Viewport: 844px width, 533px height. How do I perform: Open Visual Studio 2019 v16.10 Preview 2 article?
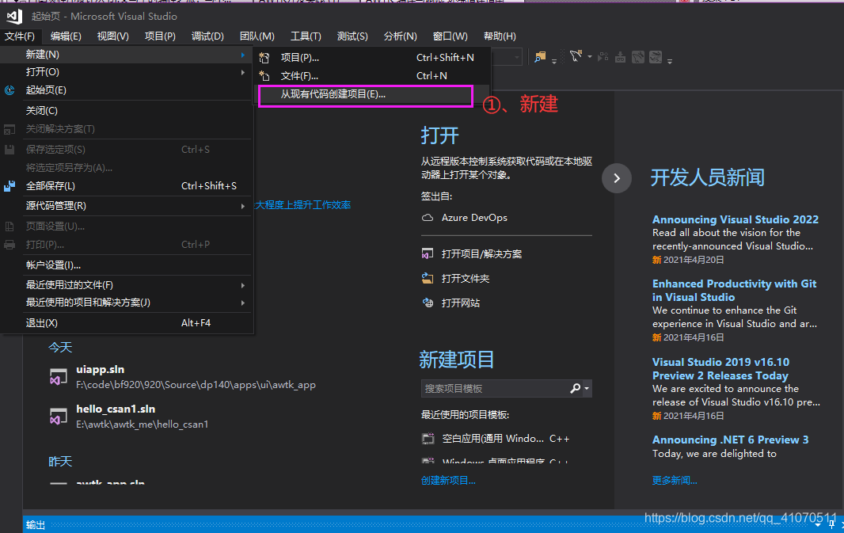720,369
